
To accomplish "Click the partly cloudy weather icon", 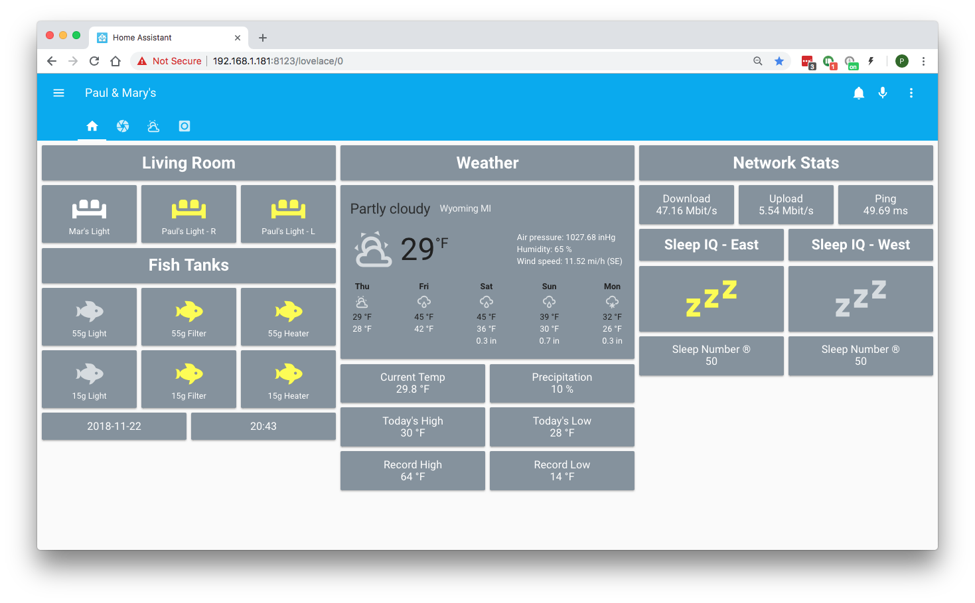I will point(372,250).
